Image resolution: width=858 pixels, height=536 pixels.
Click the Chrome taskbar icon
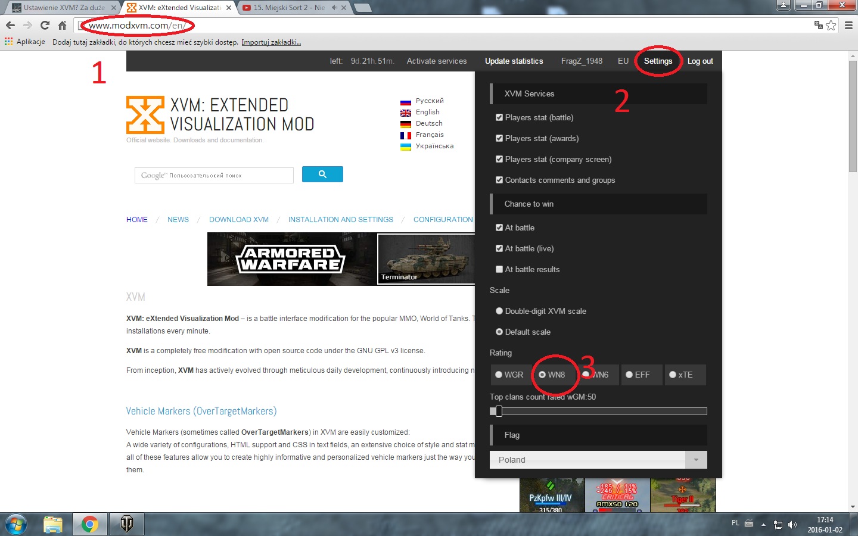[x=90, y=524]
